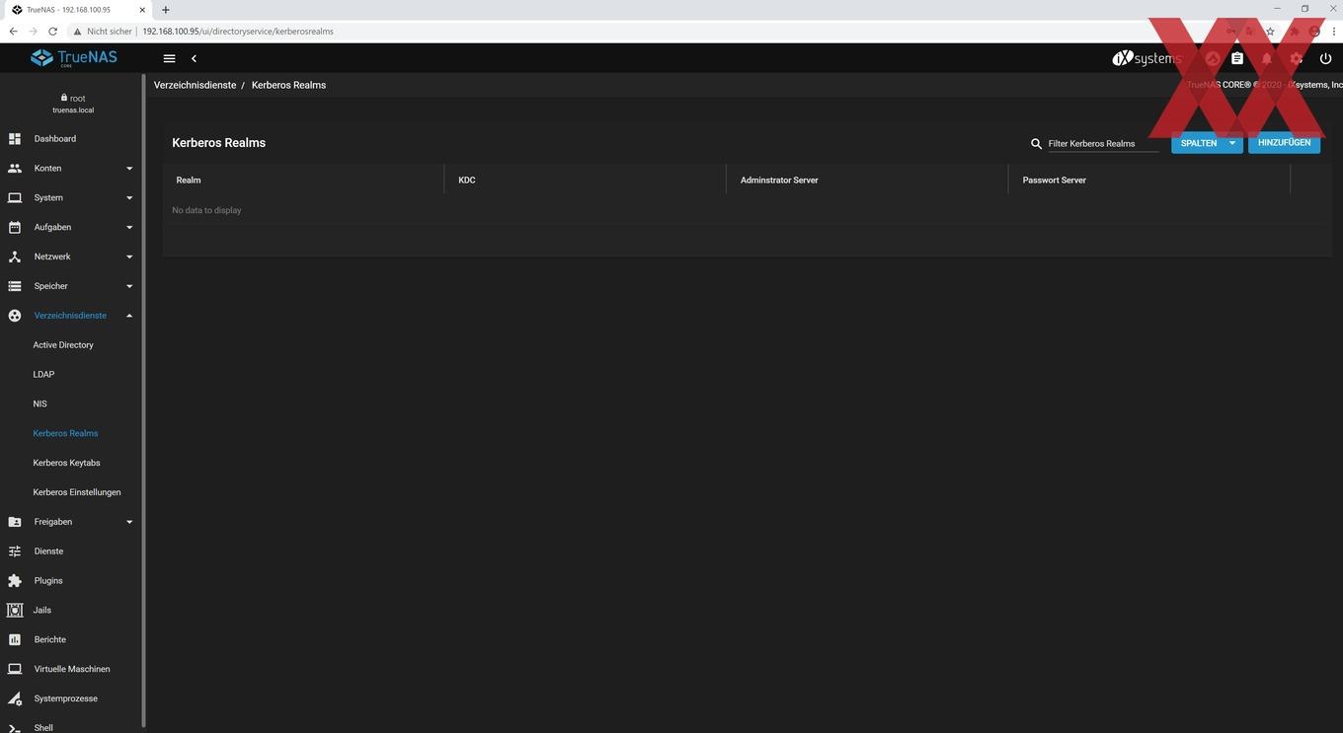Image resolution: width=1343 pixels, height=733 pixels.
Task: Click the Jails sidebar icon
Action: click(15, 611)
